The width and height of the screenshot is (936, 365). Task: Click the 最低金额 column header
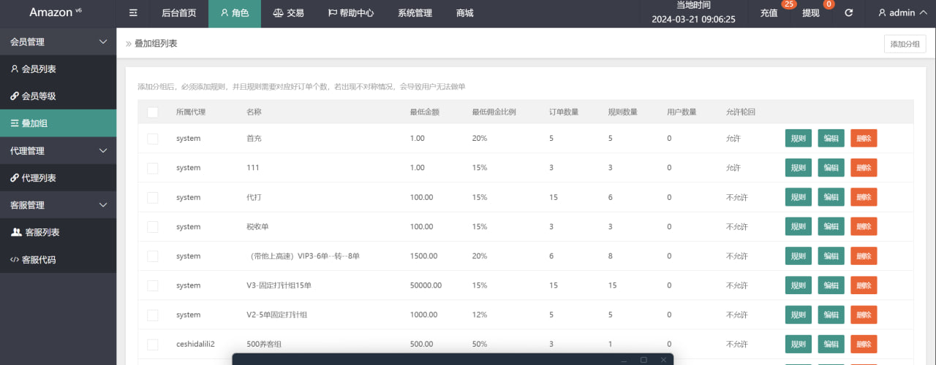click(424, 112)
